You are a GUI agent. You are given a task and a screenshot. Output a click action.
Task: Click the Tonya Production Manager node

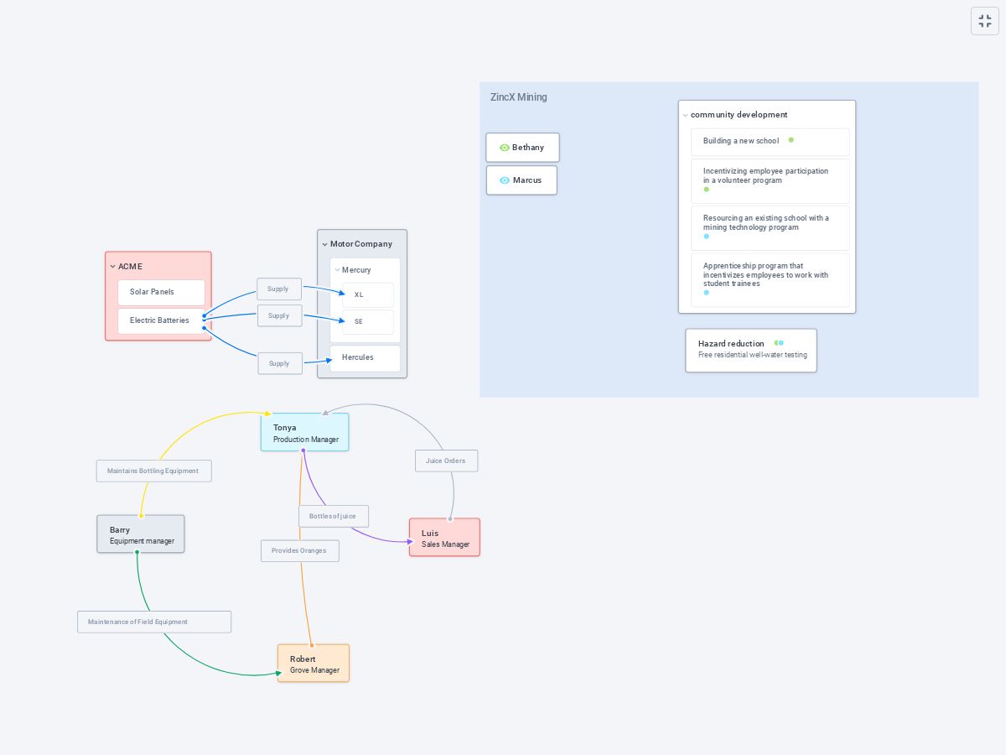[304, 432]
